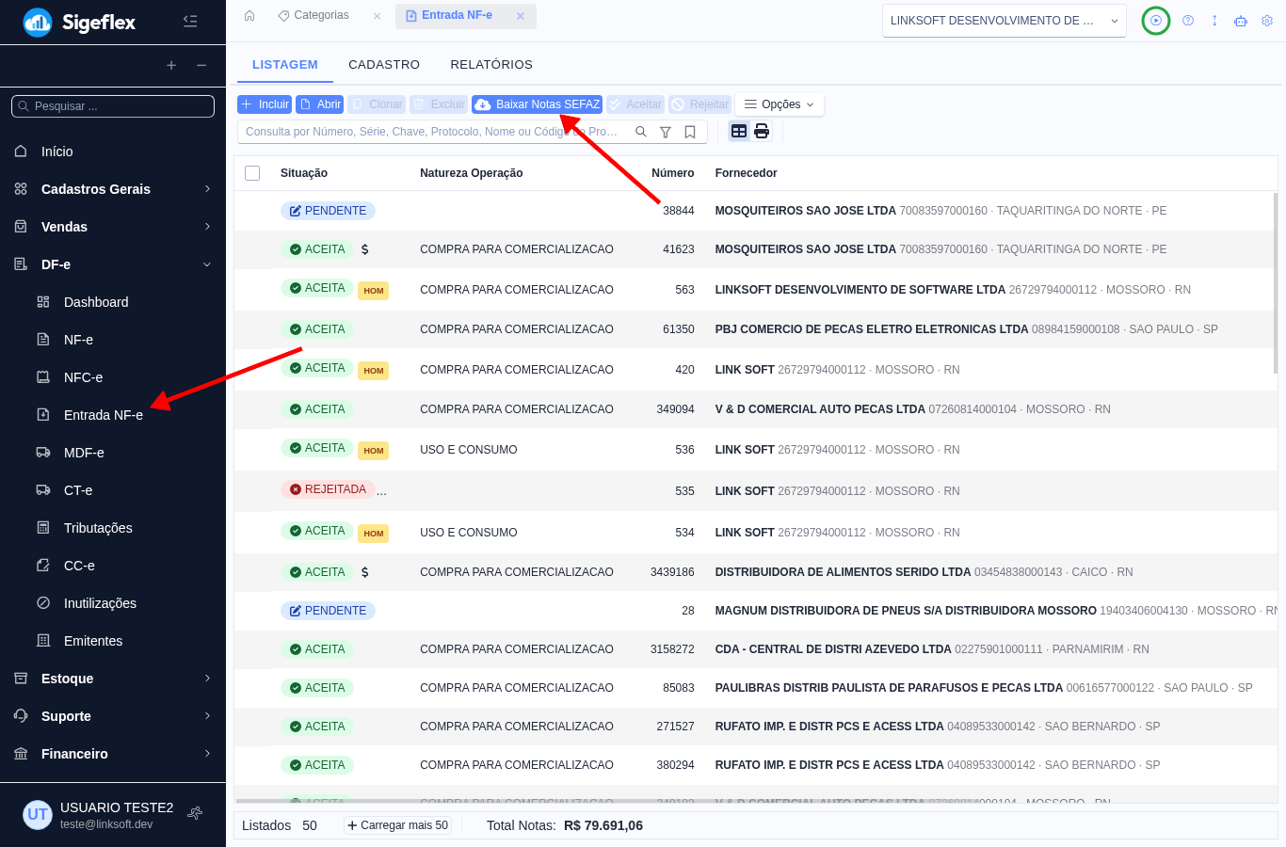Select the Entrada NF-e open tab
1286x847 pixels.
(458, 16)
